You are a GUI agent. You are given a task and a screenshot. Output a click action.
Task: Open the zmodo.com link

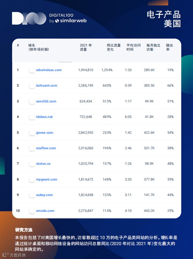(45, 211)
